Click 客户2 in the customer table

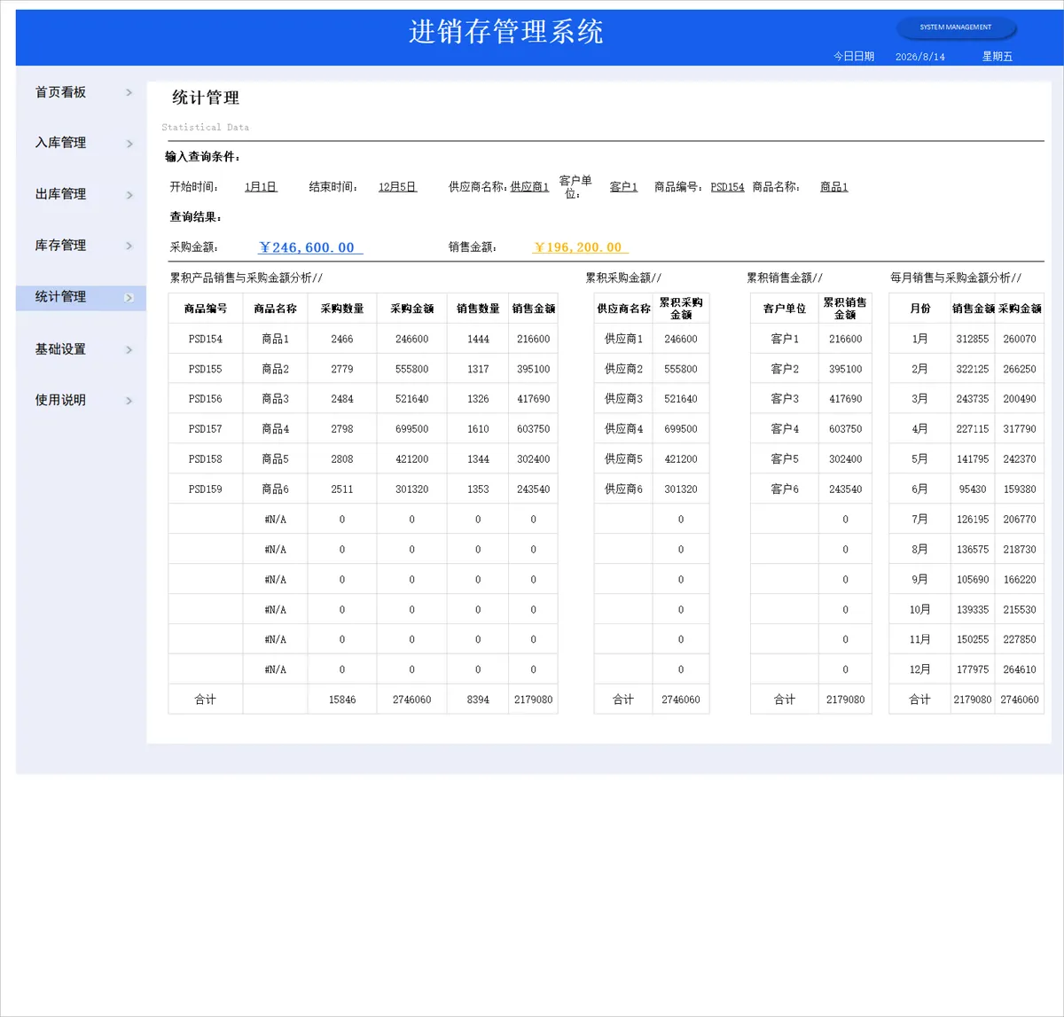coord(785,369)
